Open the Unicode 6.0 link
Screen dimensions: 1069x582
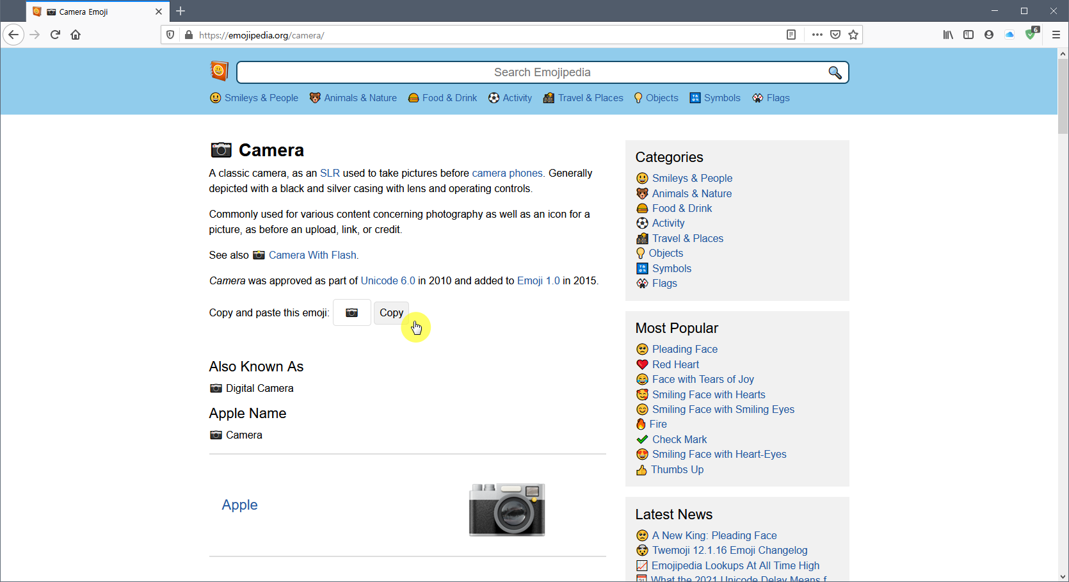(x=388, y=280)
